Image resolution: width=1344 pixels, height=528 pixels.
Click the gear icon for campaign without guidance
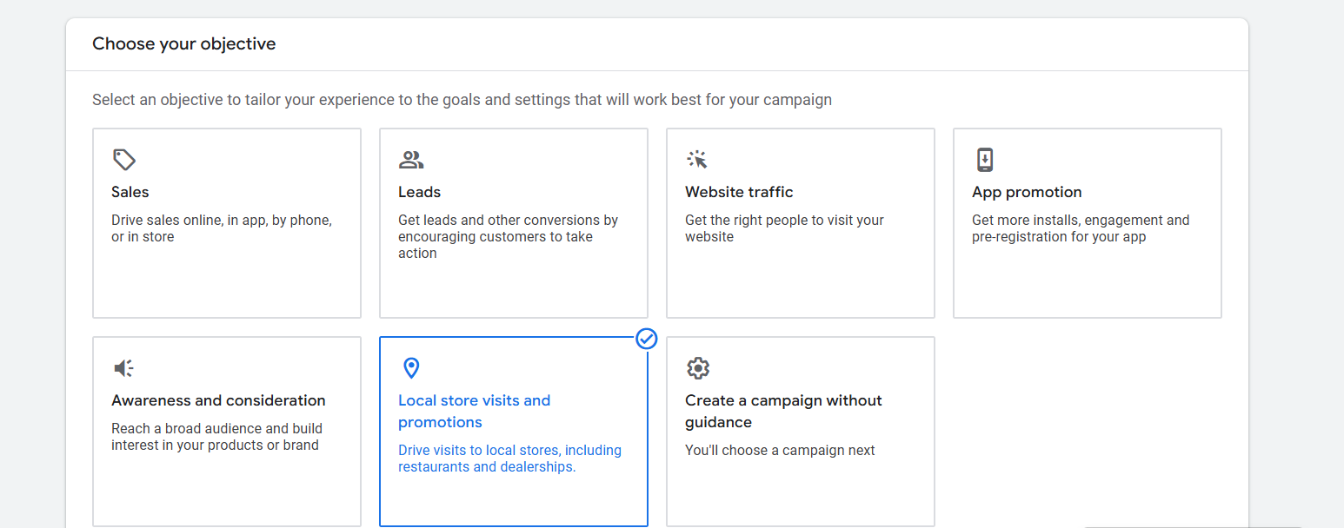coord(697,368)
